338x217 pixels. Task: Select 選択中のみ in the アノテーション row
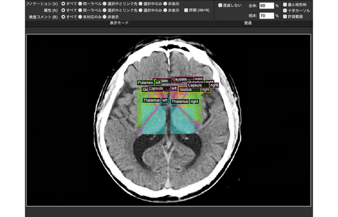coord(141,4)
